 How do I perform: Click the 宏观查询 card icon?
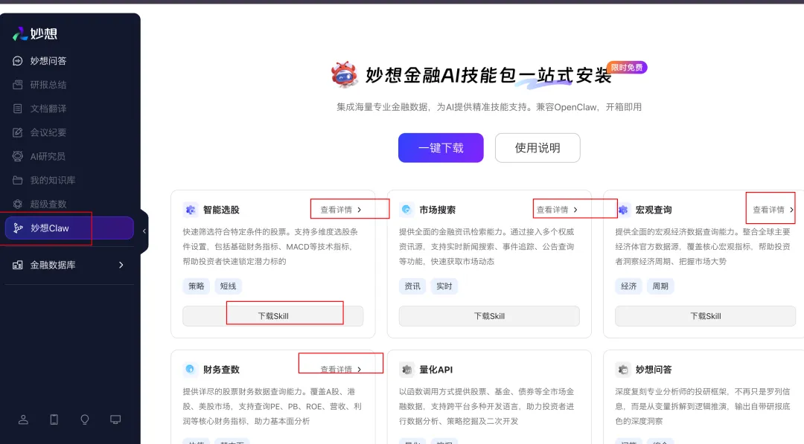tap(623, 210)
